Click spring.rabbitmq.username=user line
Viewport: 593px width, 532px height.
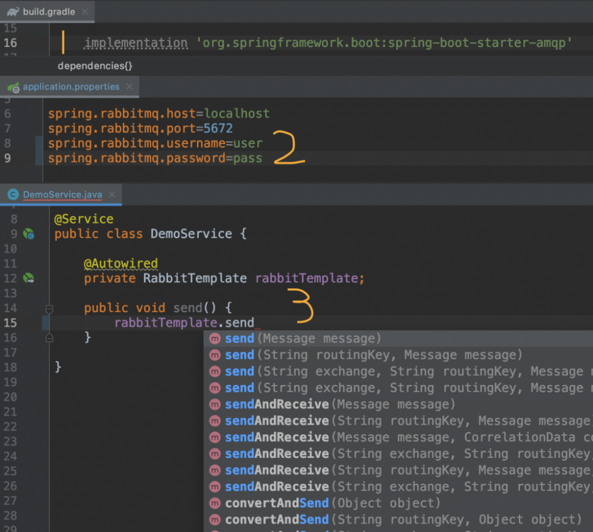coord(155,143)
